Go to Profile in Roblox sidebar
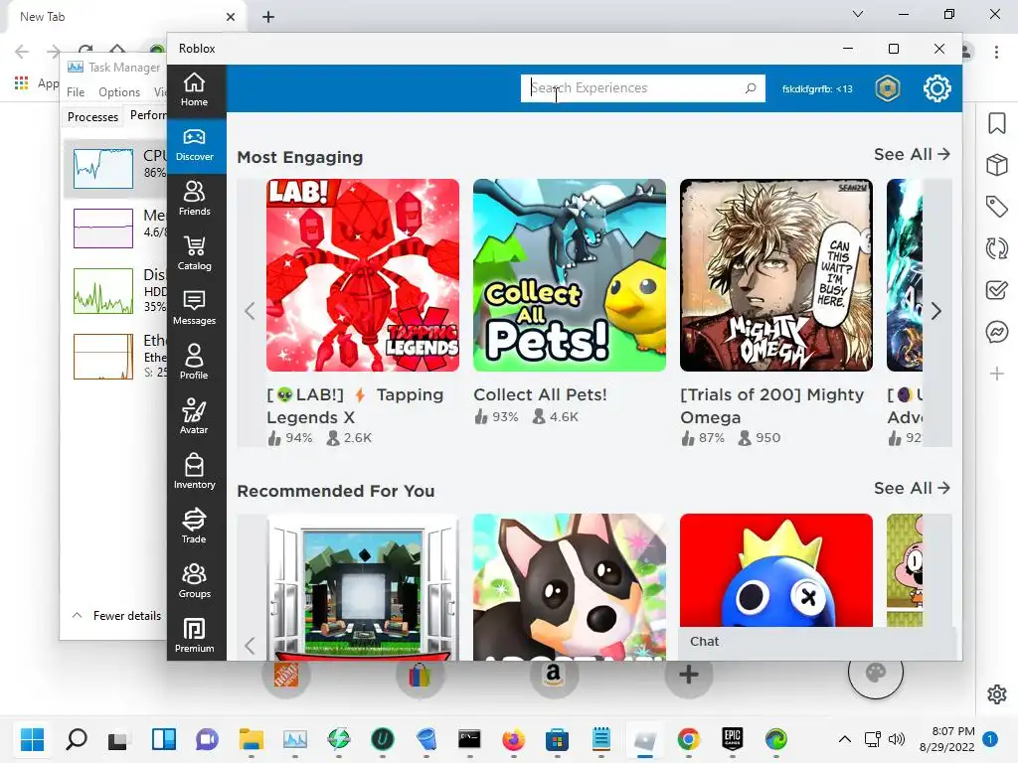 [194, 364]
